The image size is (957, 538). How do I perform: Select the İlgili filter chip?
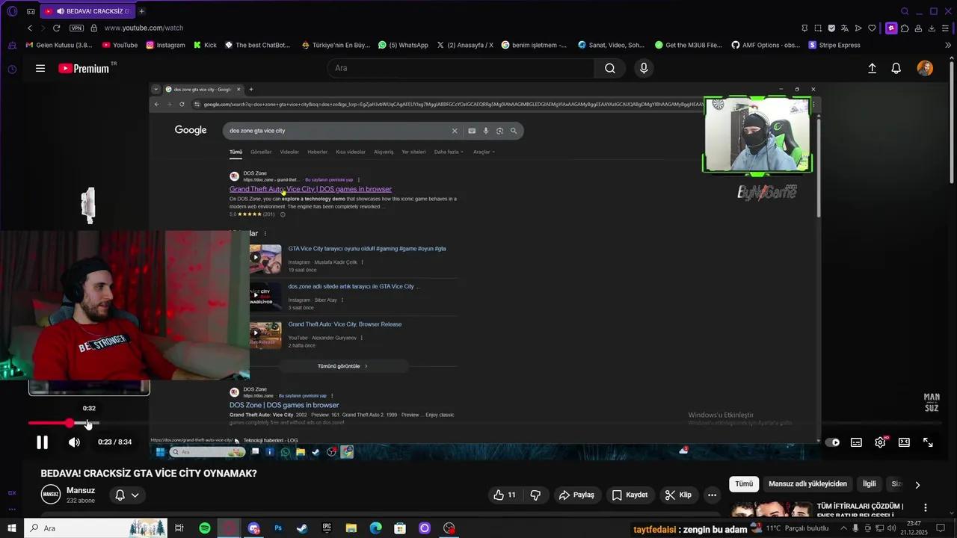(870, 484)
